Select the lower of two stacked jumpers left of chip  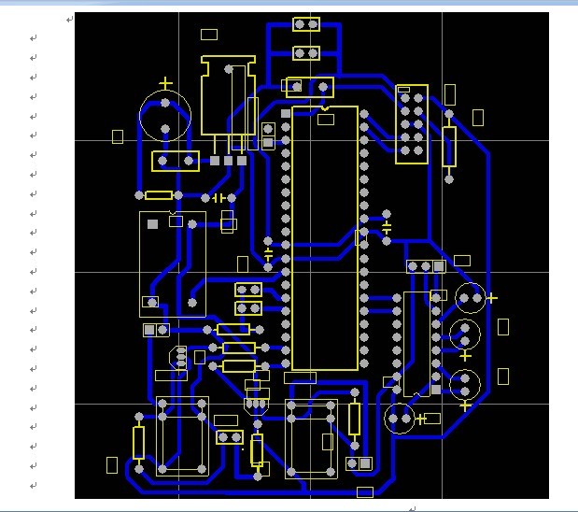tap(248, 308)
